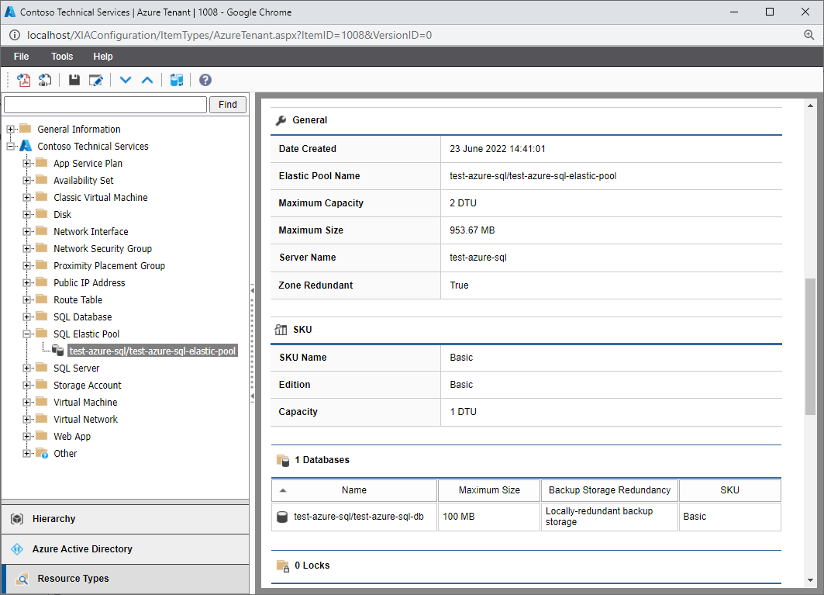Open the test-azure-sql/test-azure-sql-db database link
This screenshot has height=595, width=824.
pos(359,517)
